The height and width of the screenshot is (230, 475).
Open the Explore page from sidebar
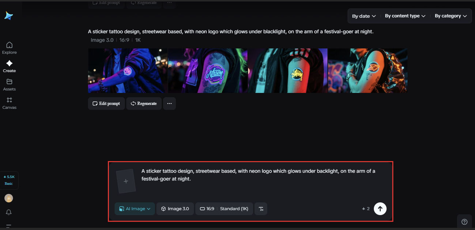click(9, 48)
